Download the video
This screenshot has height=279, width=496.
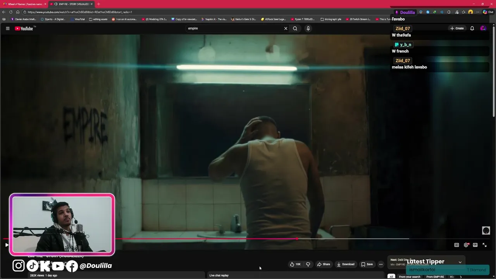click(x=346, y=264)
